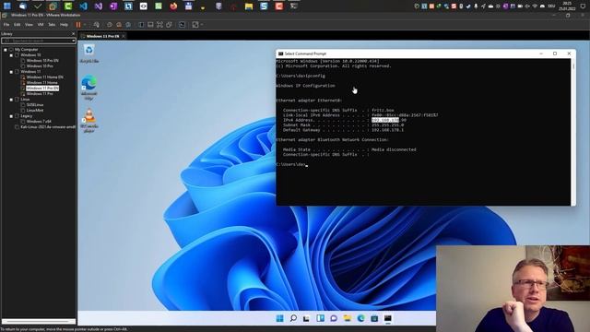Image resolution: width=590 pixels, height=332 pixels.
Task: Open the Help menu
Action: (x=64, y=25)
